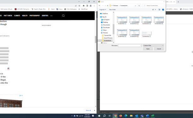The height and width of the screenshot is (118, 193).
Task: Bookmark this page with the star icon
Action: tap(79, 6)
